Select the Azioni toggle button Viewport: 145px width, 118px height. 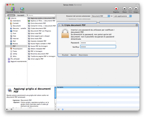11,15
